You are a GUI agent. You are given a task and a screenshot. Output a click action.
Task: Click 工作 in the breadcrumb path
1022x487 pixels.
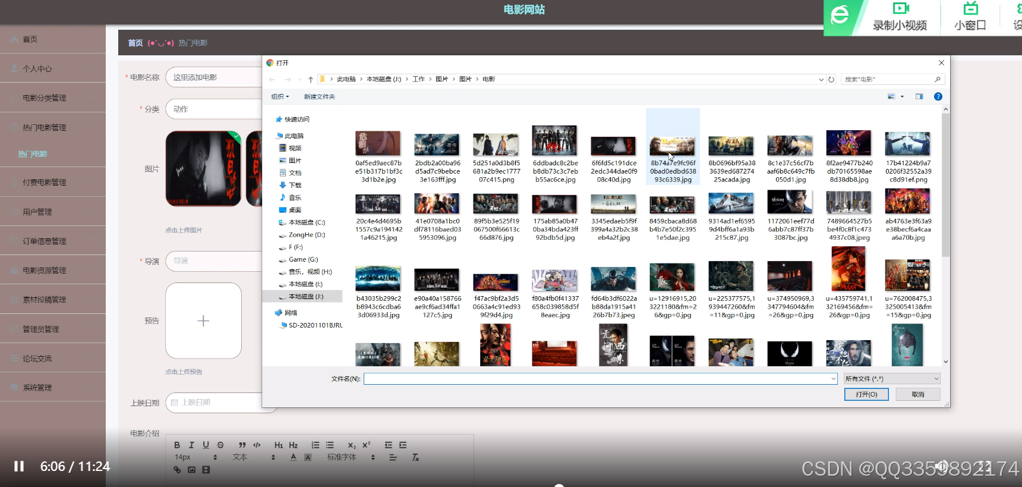click(419, 79)
